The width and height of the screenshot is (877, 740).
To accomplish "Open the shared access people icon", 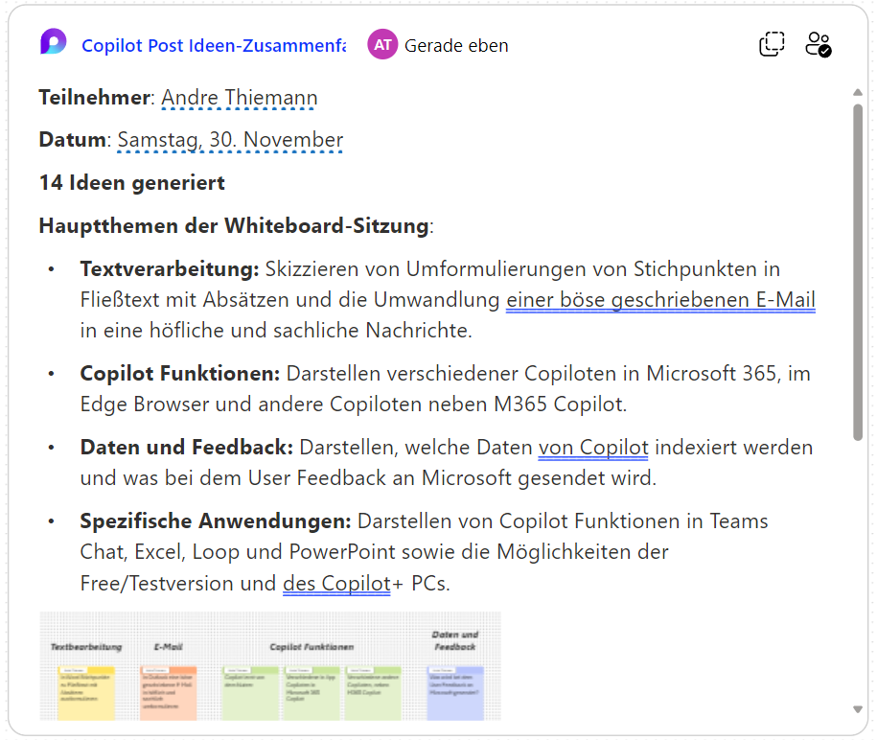I will (x=818, y=44).
